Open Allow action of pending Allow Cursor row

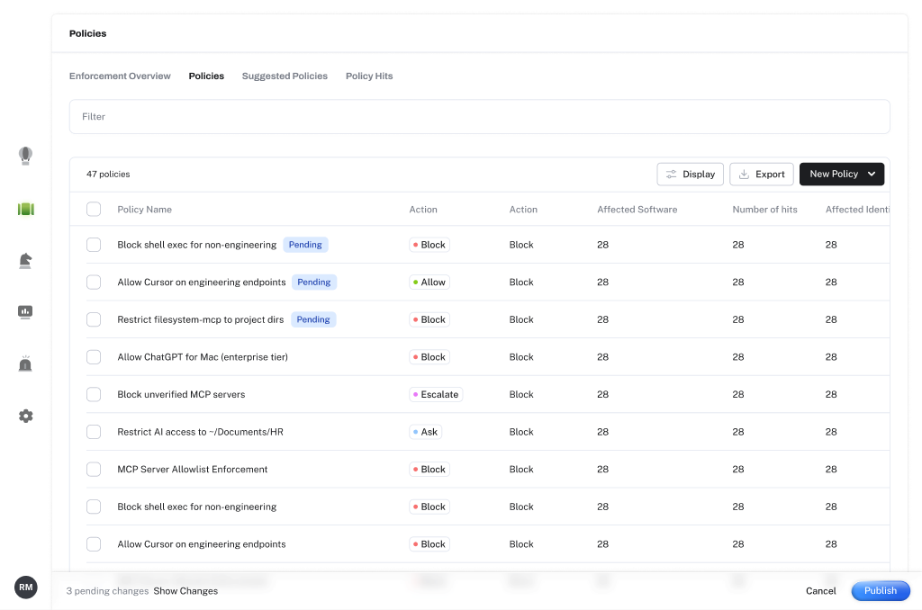pos(429,283)
